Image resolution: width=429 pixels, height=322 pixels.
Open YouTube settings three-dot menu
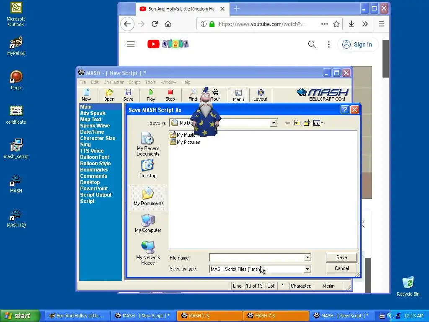(x=329, y=44)
